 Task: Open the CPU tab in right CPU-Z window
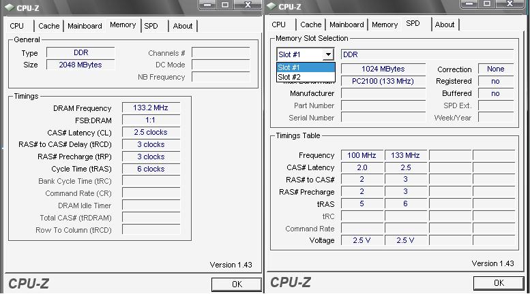(278, 24)
